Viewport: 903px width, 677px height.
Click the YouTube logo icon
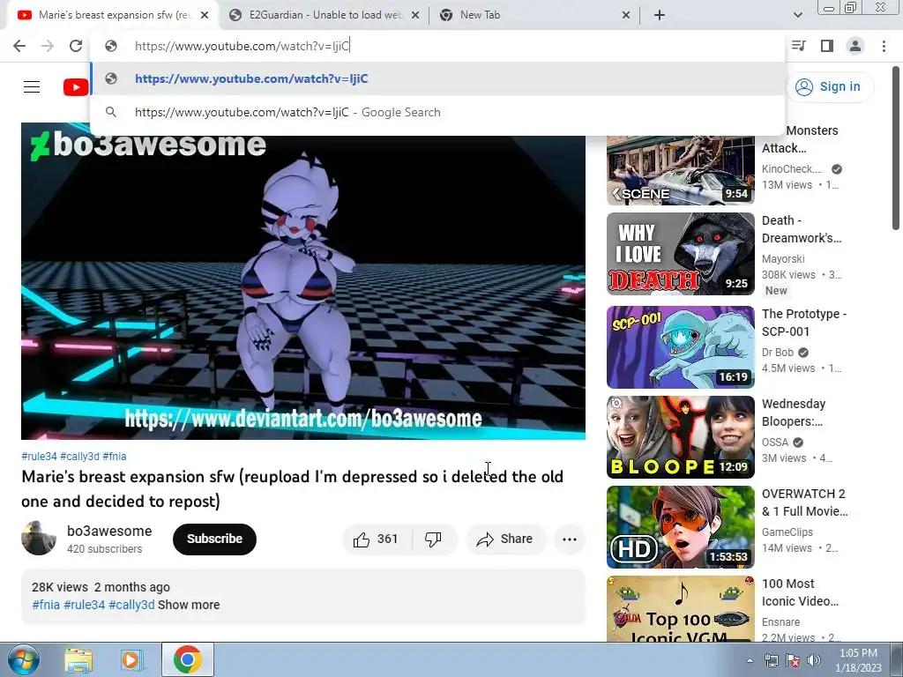coord(76,87)
